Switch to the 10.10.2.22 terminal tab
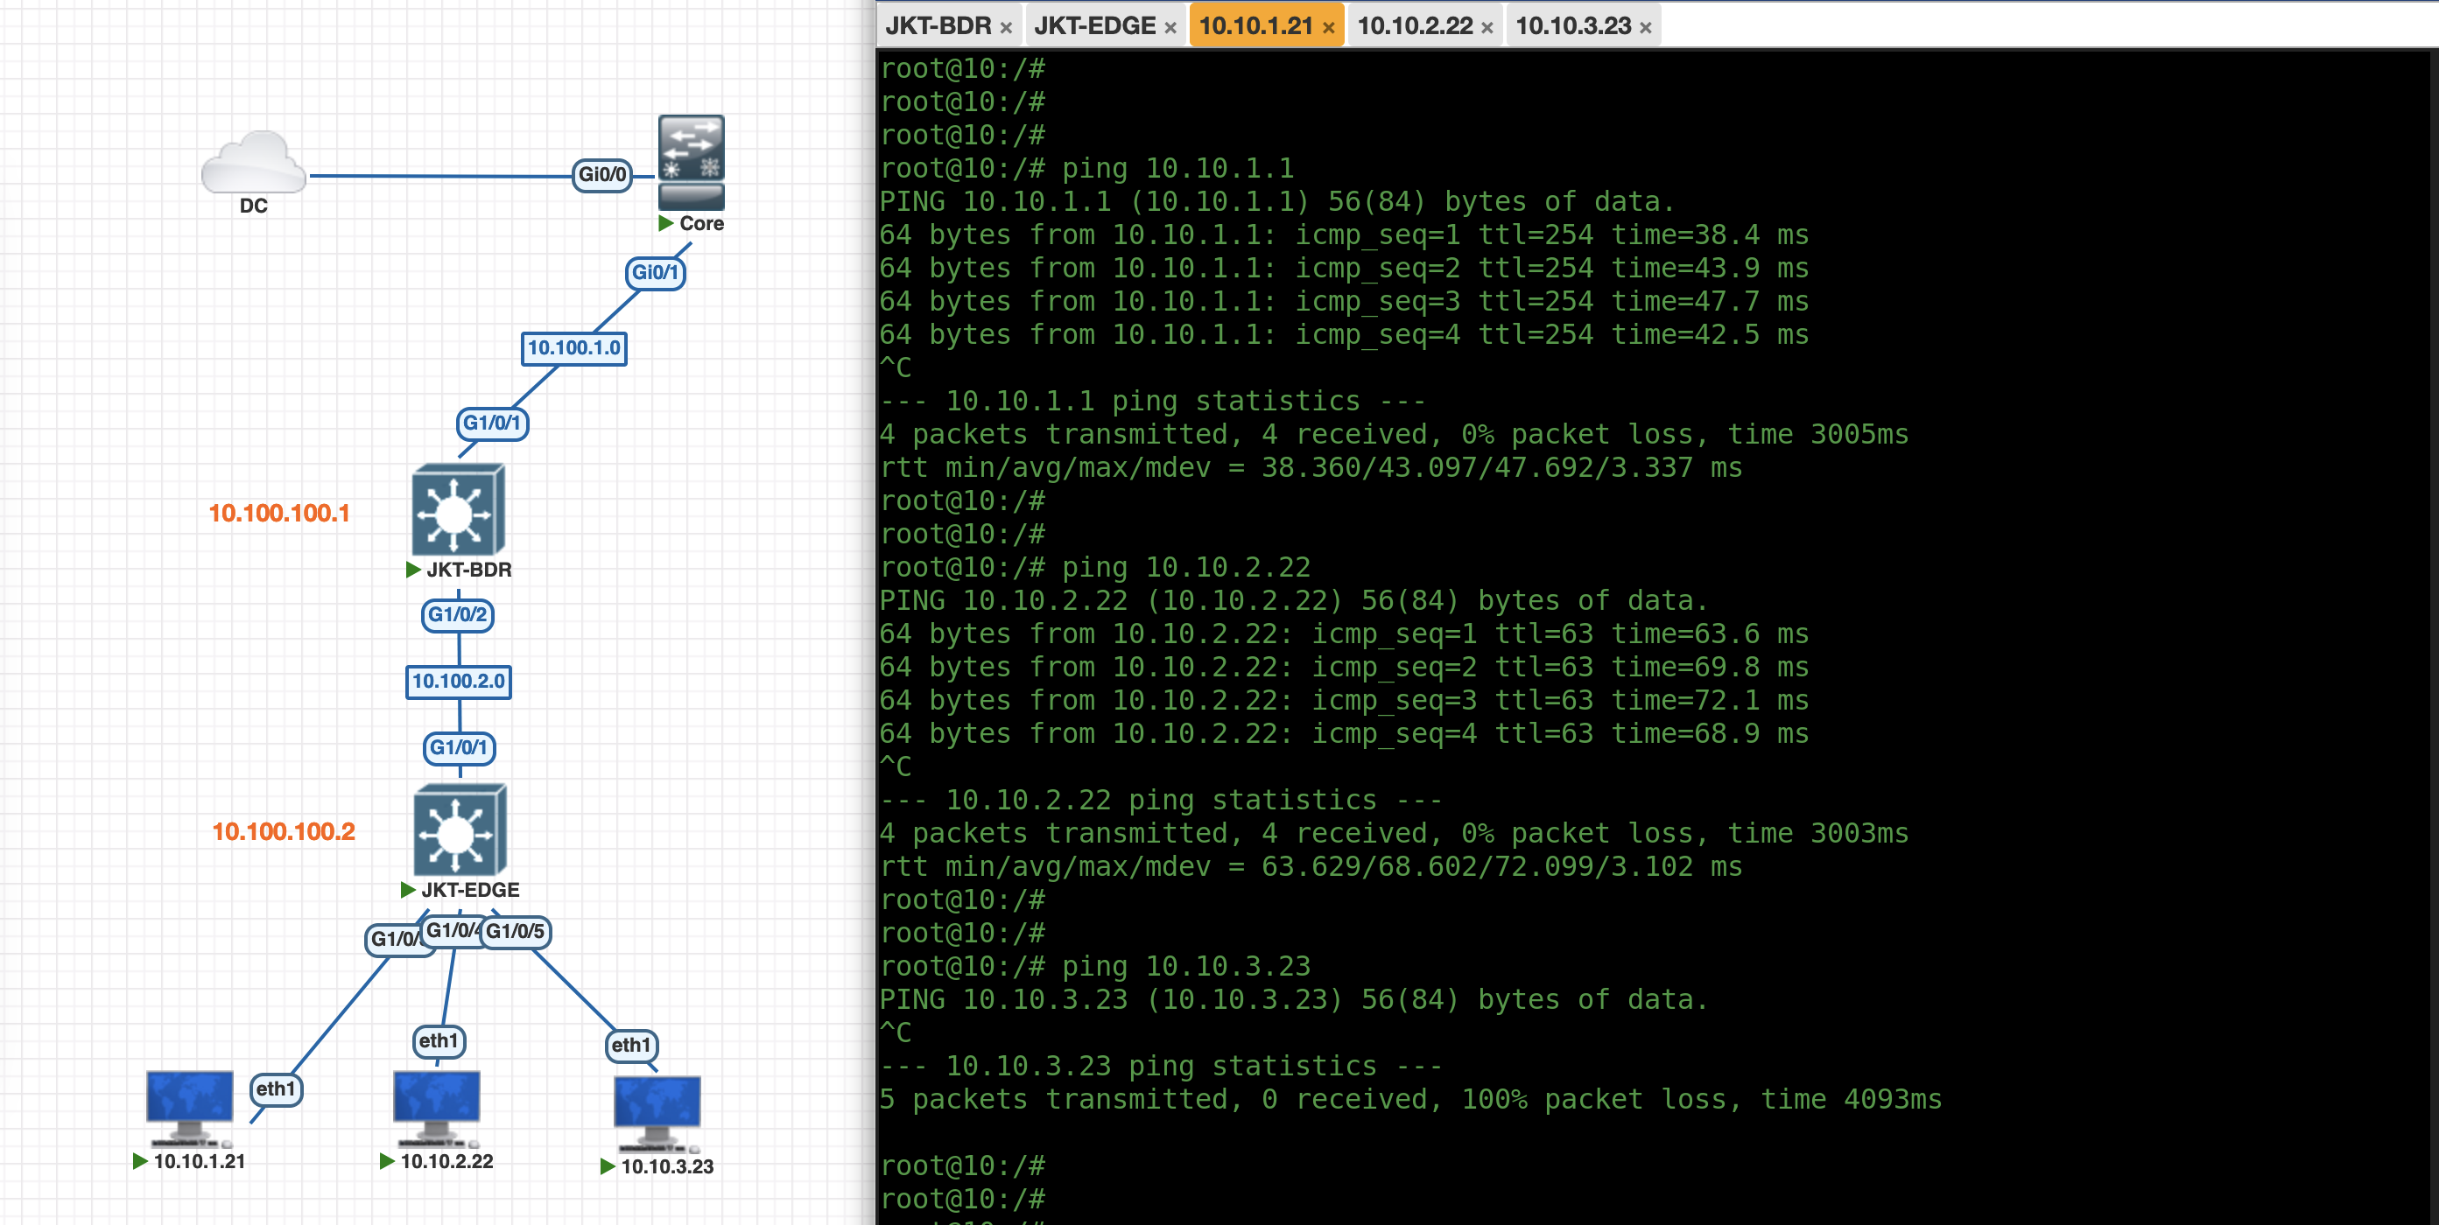This screenshot has height=1225, width=2439. 1414,25
